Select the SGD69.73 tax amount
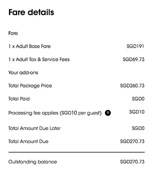Image resolution: width=149 pixels, height=169 pixels. coord(134,59)
